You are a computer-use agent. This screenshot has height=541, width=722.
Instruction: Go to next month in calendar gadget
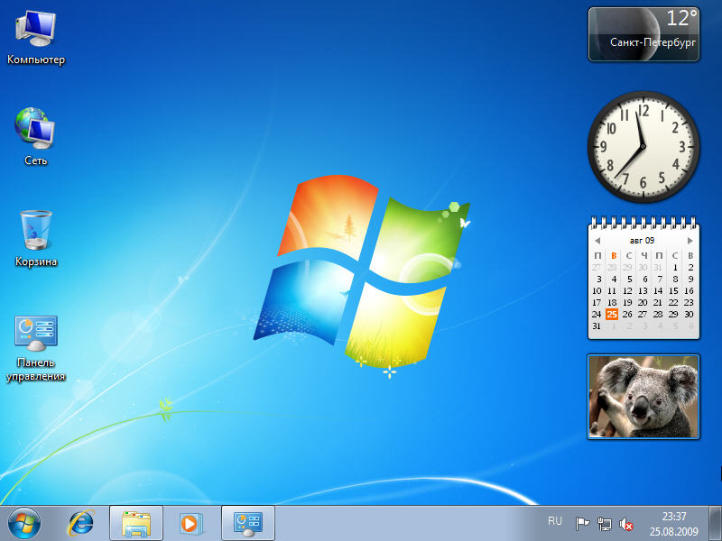(x=690, y=241)
